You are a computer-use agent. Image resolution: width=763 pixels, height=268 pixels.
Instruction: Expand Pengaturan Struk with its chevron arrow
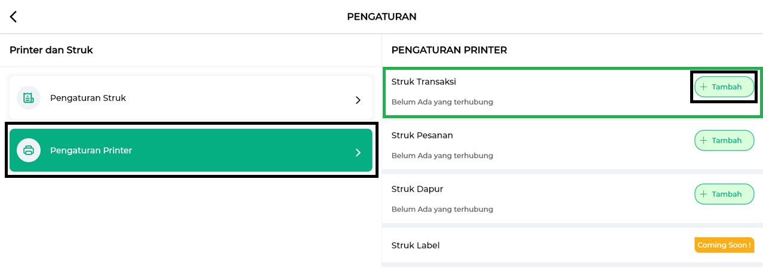[358, 100]
